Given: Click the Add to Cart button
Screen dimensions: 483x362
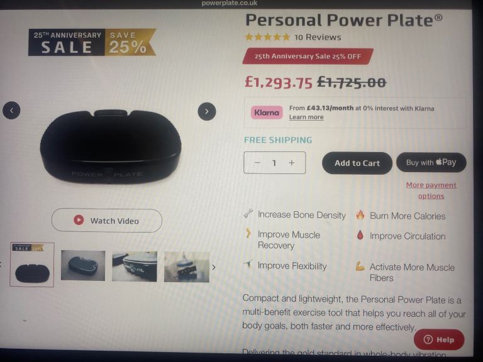Looking at the screenshot, I should [357, 163].
